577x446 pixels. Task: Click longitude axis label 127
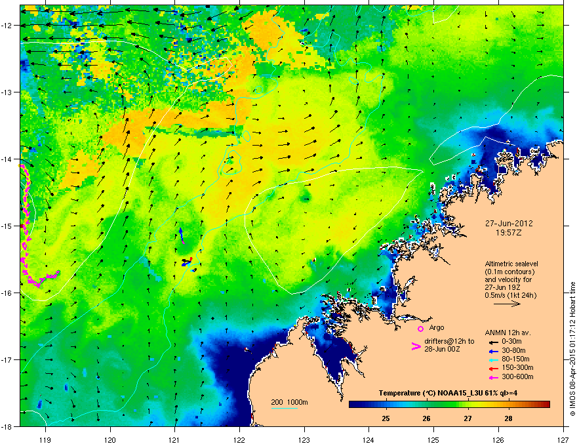click(563, 439)
